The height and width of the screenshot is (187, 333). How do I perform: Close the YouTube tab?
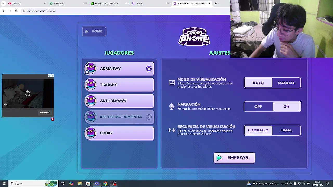click(44, 4)
